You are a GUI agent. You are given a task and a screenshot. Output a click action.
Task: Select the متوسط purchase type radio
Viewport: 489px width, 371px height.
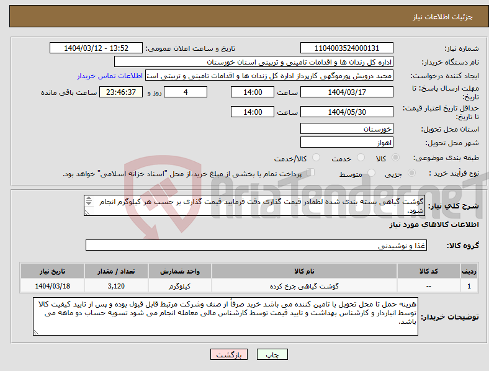point(372,172)
